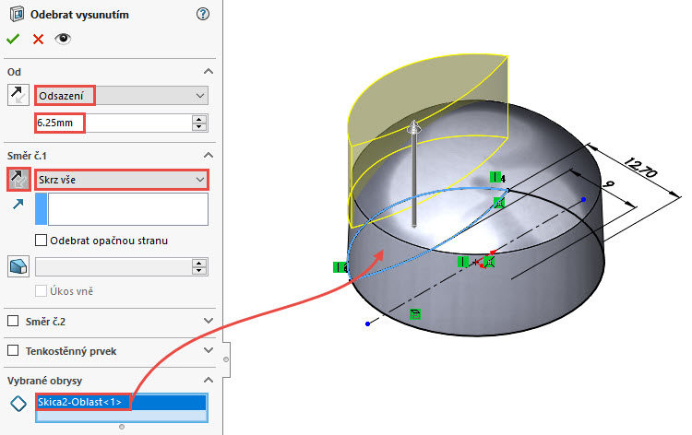Viewport: 692px width, 435px height.
Task: Click the draft angle input field
Action: [113, 267]
